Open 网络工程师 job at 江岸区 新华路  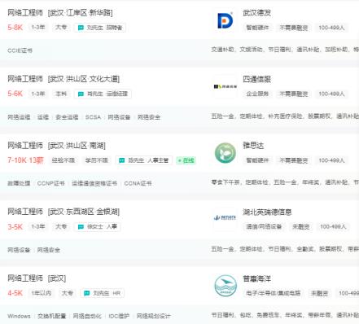(60, 13)
